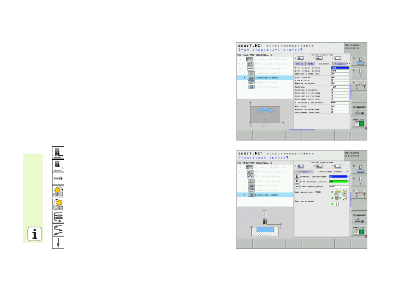Switch to the Позиция tab in upper screen
The height and width of the screenshot is (295, 417).
coord(340,64)
